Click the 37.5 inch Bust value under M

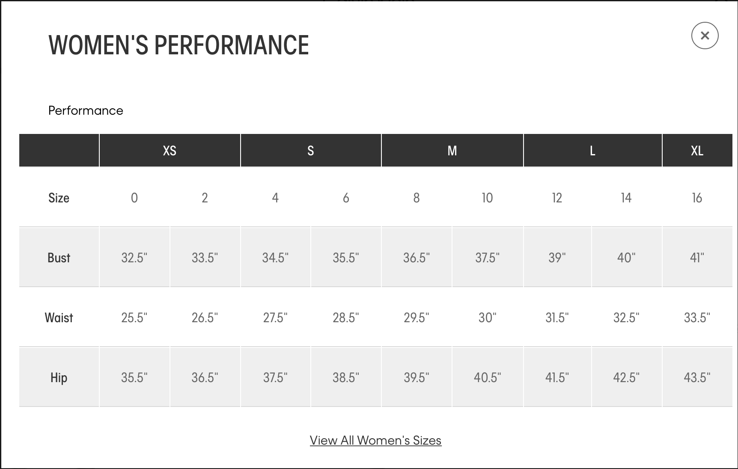[487, 257]
